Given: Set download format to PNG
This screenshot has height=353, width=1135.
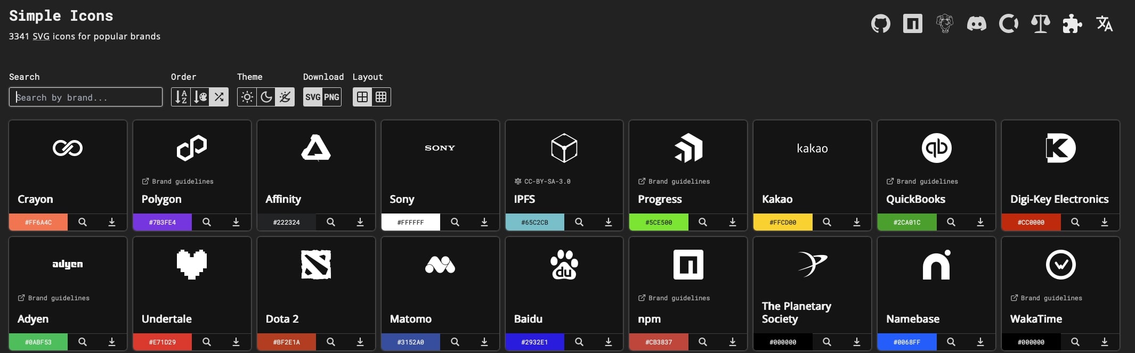Looking at the screenshot, I should pyautogui.click(x=331, y=97).
